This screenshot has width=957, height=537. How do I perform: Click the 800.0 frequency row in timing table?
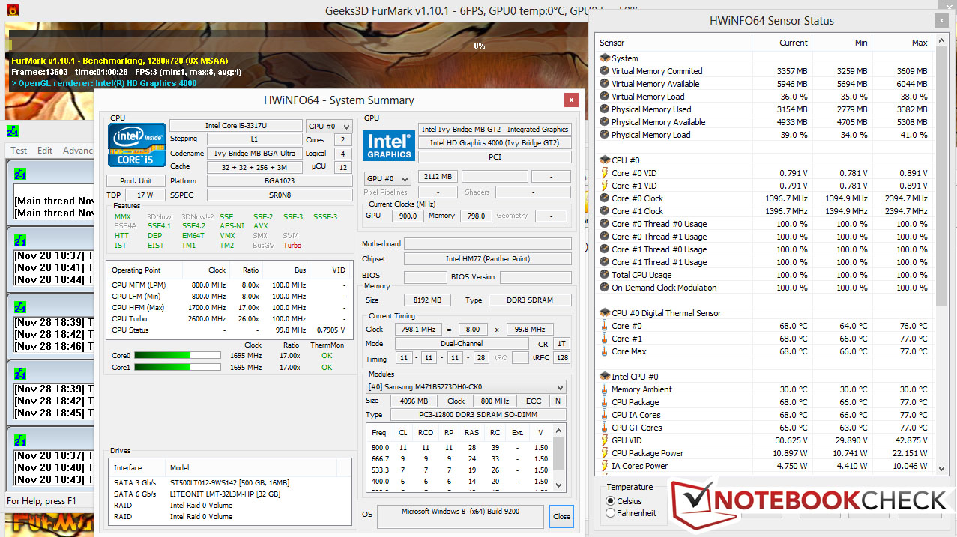click(460, 447)
